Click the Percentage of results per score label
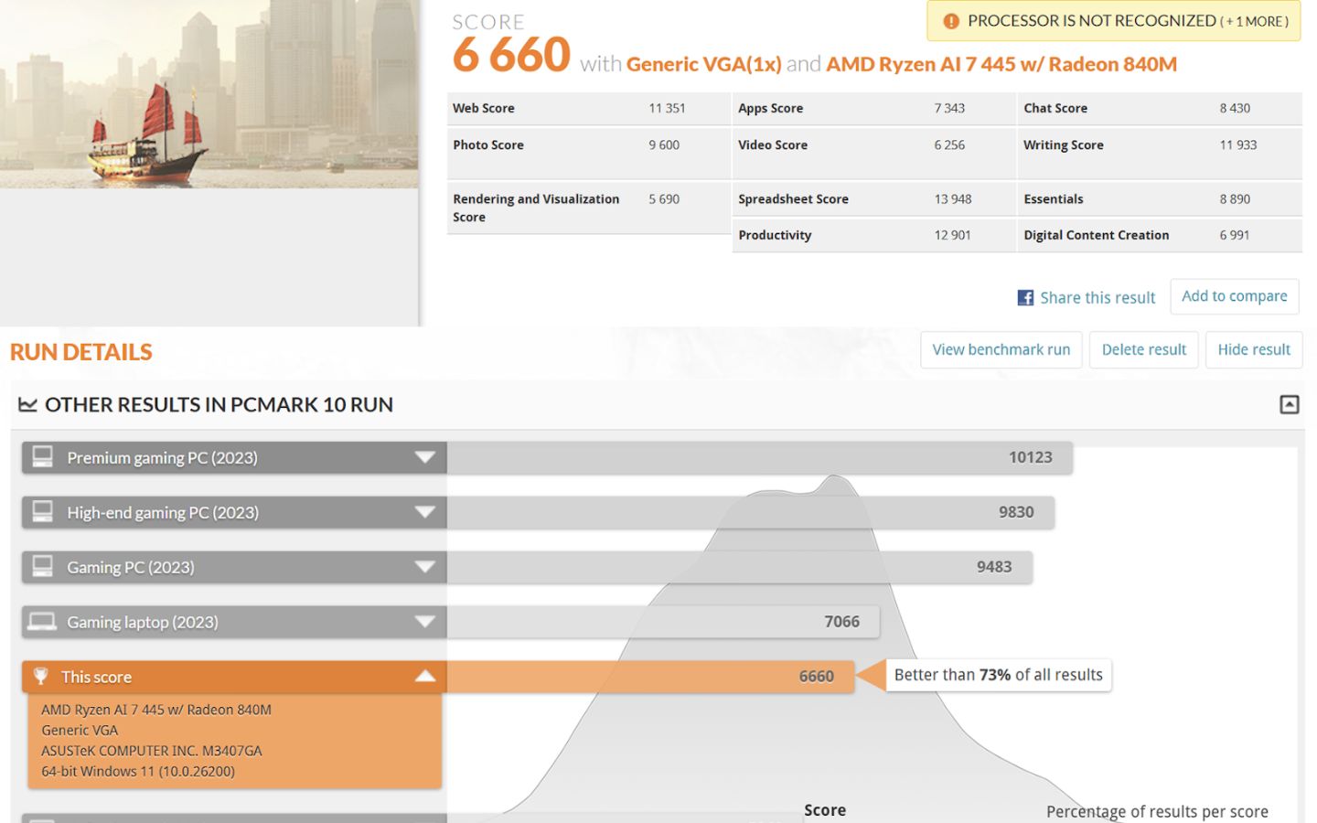1317x823 pixels. (x=1157, y=811)
